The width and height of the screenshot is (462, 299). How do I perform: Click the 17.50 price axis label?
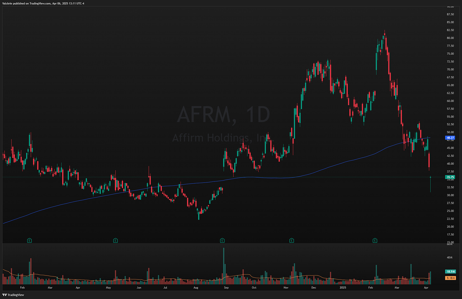(450, 234)
